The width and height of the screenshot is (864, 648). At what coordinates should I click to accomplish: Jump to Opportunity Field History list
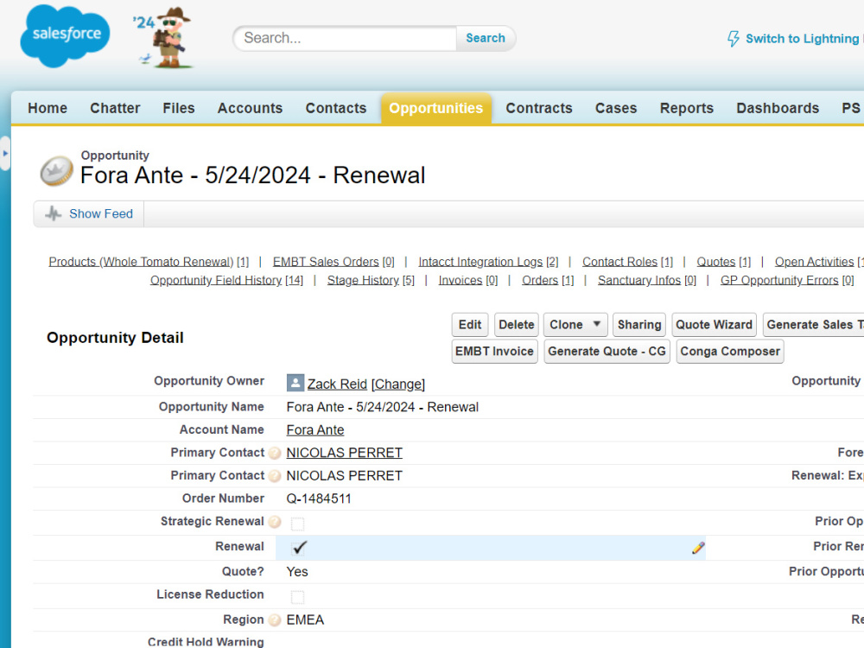[x=226, y=280]
